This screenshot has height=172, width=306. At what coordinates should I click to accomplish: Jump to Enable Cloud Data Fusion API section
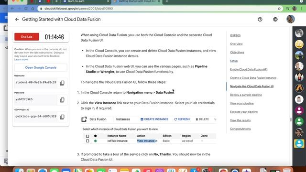pyautogui.click(x=249, y=69)
